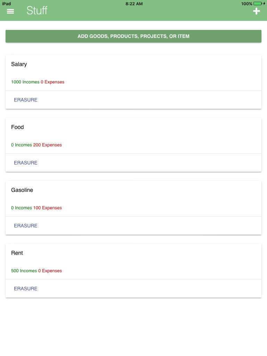
Task: Open the Gasoline card title
Action: pyautogui.click(x=22, y=190)
